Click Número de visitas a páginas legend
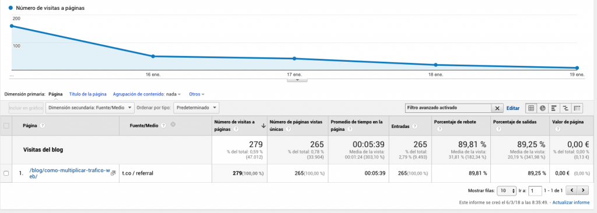597x213 pixels. 46,8
